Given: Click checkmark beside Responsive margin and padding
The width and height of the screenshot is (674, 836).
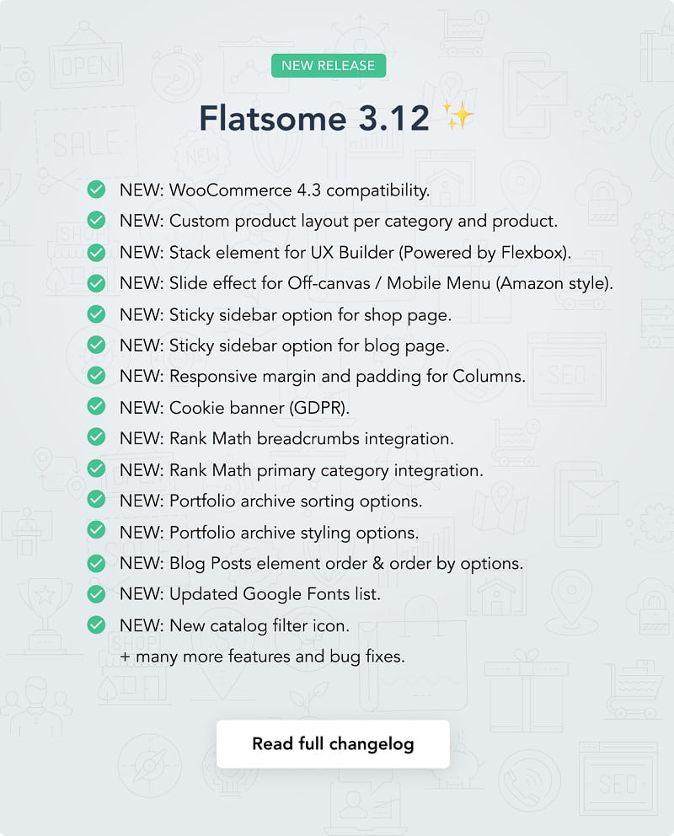Looking at the screenshot, I should click(96, 376).
